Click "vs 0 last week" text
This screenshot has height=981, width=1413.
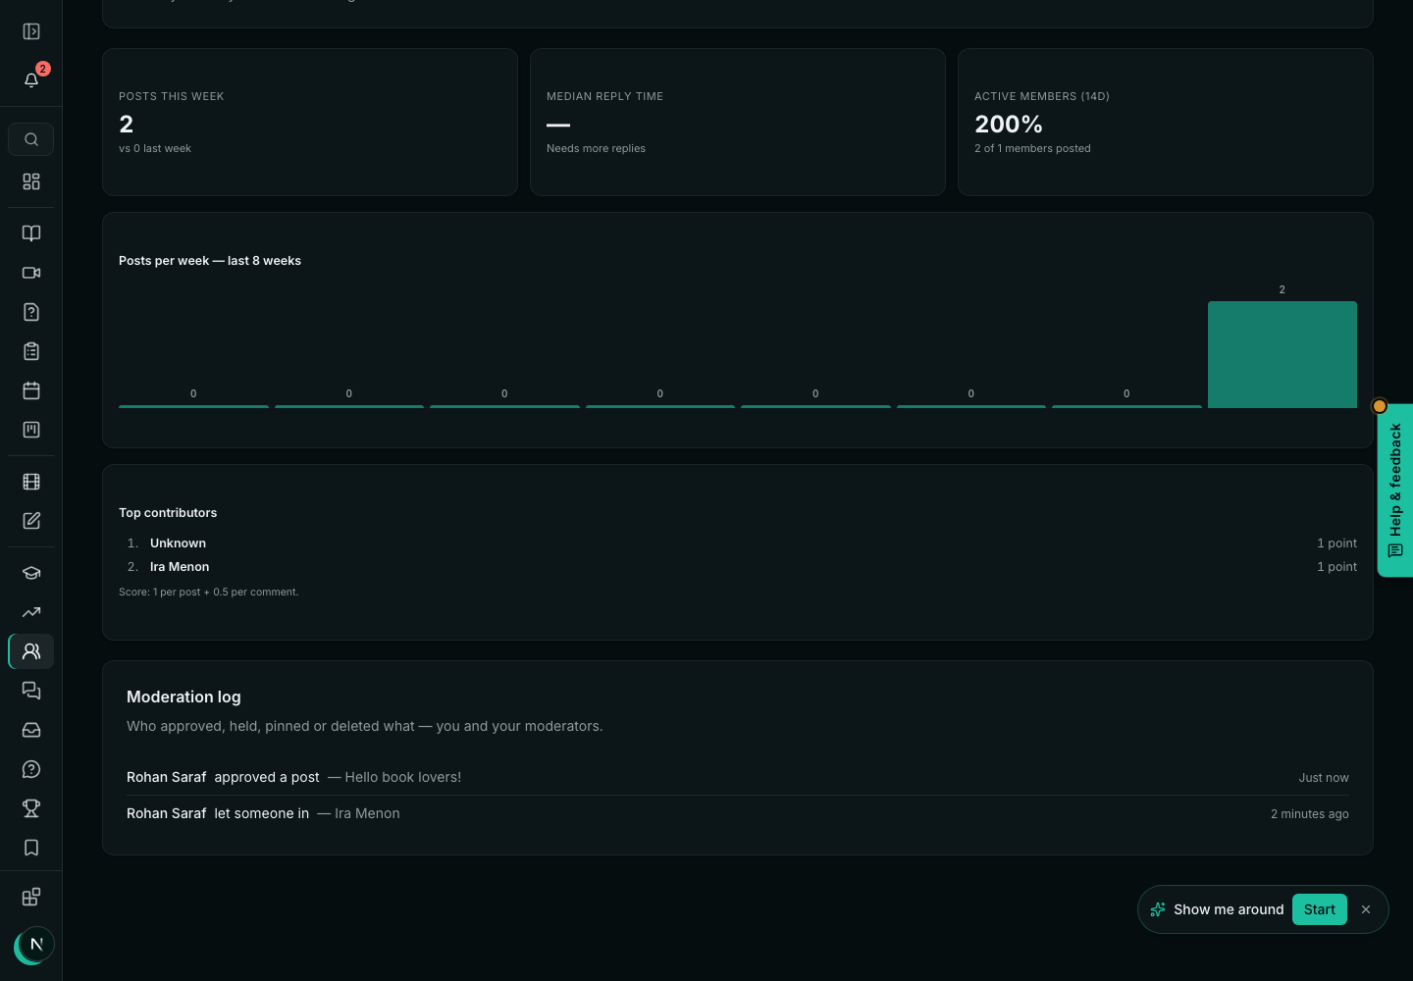(155, 149)
